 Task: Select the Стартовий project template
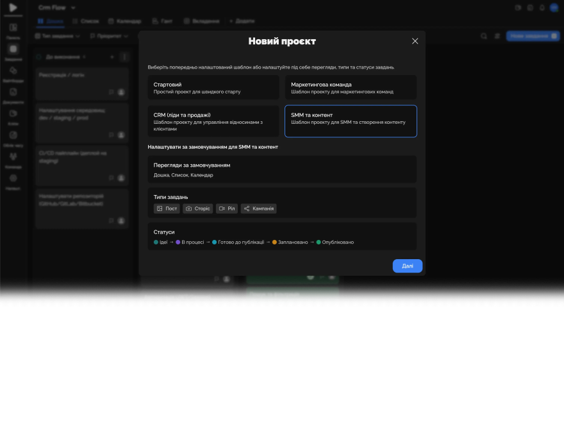(213, 88)
